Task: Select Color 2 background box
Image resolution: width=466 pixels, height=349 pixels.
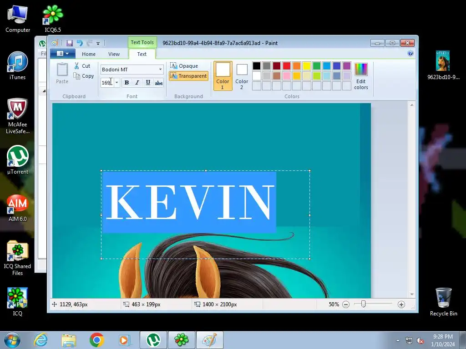Action: 242,76
